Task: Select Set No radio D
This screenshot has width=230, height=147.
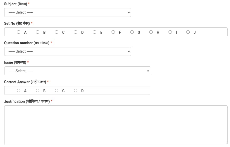Action: click(x=75, y=32)
